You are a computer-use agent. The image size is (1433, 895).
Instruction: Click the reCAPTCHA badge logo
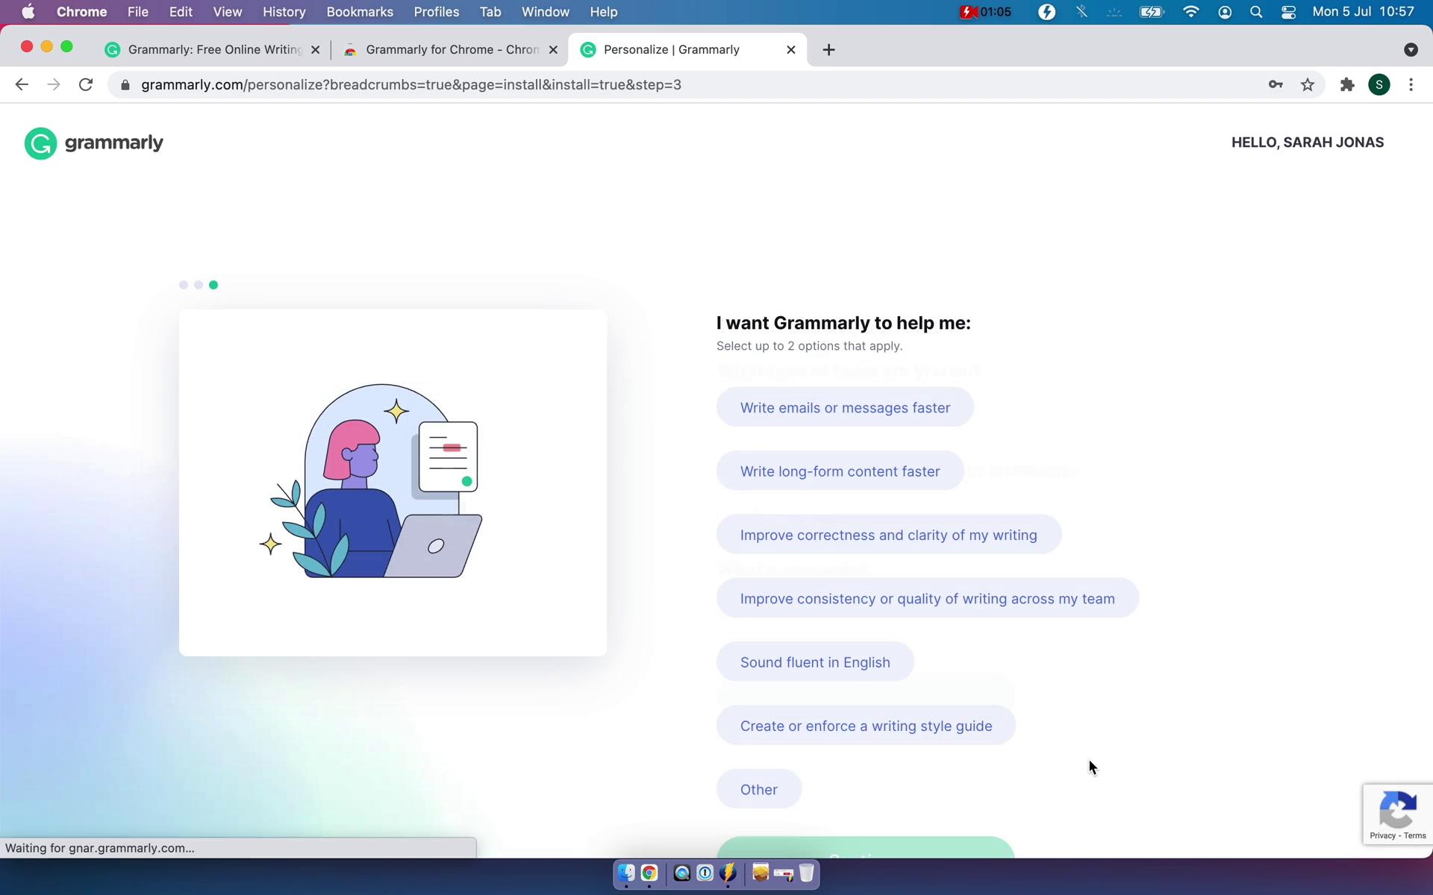click(1398, 810)
